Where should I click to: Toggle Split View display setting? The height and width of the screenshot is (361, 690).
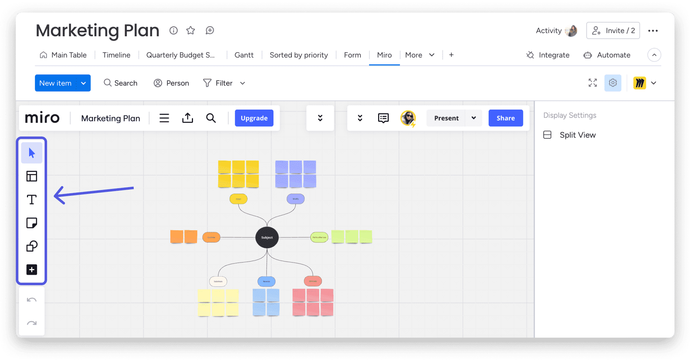570,135
